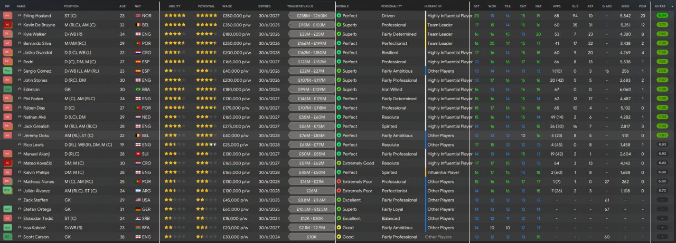Click Scott Carson's £10K transfer value
The height and width of the screenshot is (243, 676).
[312, 237]
